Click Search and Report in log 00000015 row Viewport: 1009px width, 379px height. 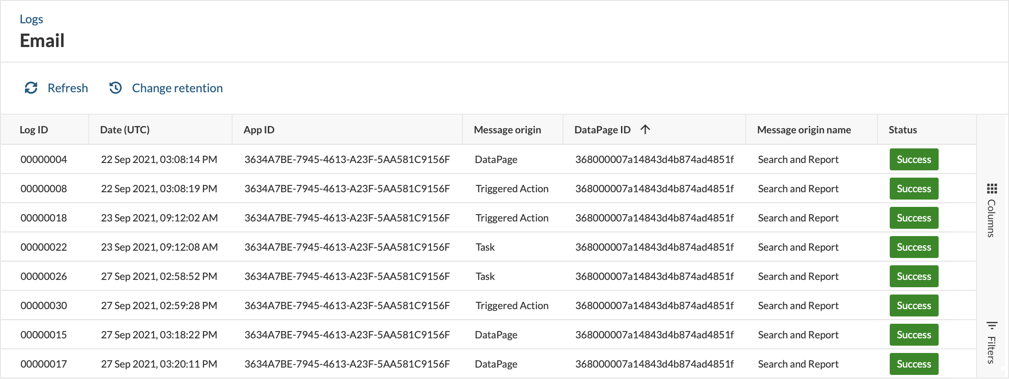(x=798, y=335)
